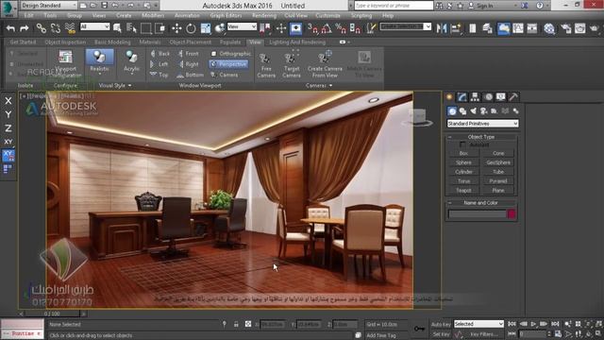The width and height of the screenshot is (604, 340).
Task: Toggle the Angle Snap icon
Action: [327, 28]
